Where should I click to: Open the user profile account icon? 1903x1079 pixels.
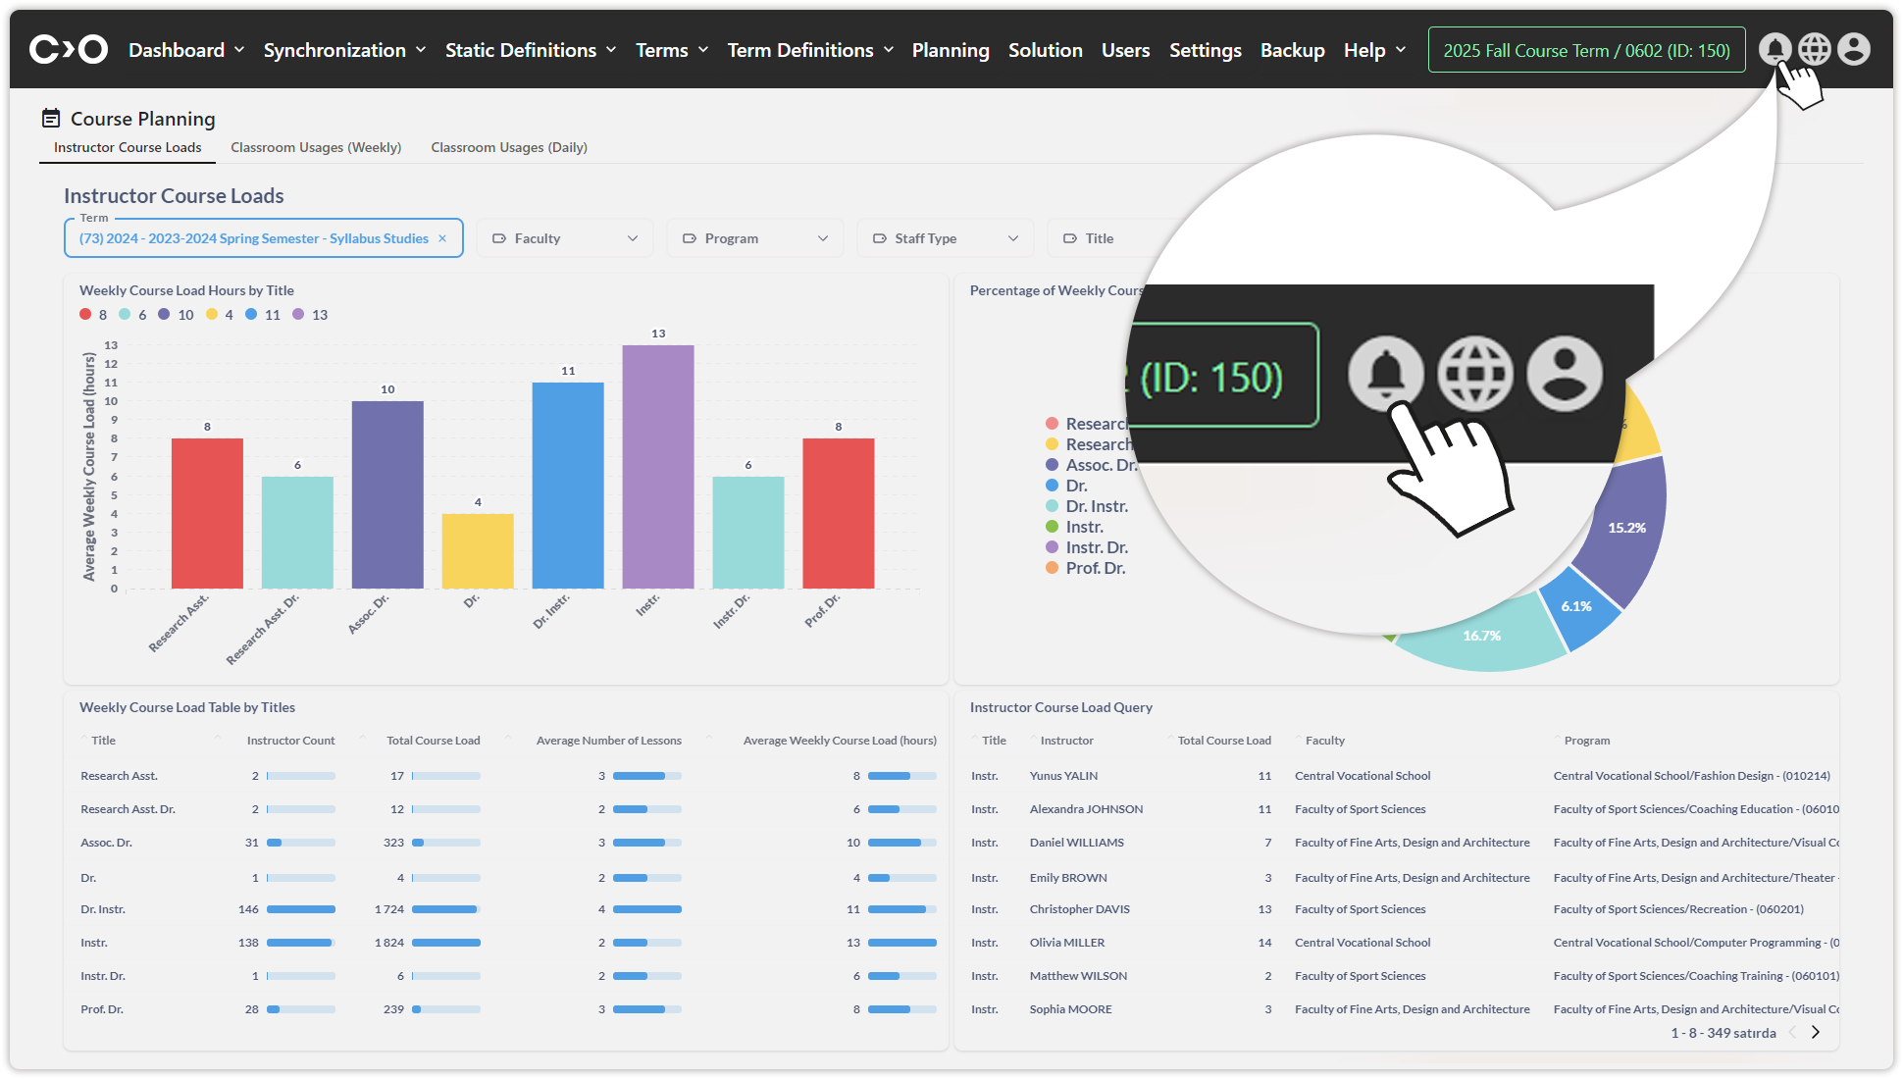1854,49
